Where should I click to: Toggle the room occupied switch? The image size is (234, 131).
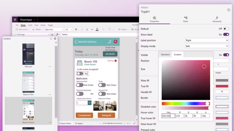pyautogui.click(x=80, y=73)
